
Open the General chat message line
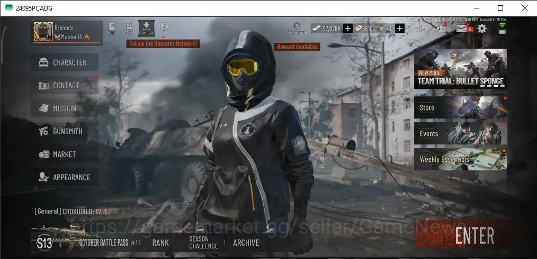[x=71, y=211]
